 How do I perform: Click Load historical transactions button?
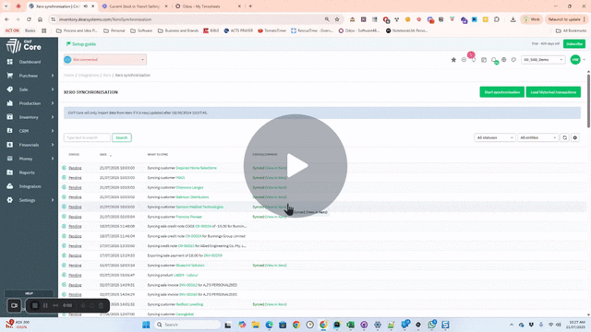(553, 92)
